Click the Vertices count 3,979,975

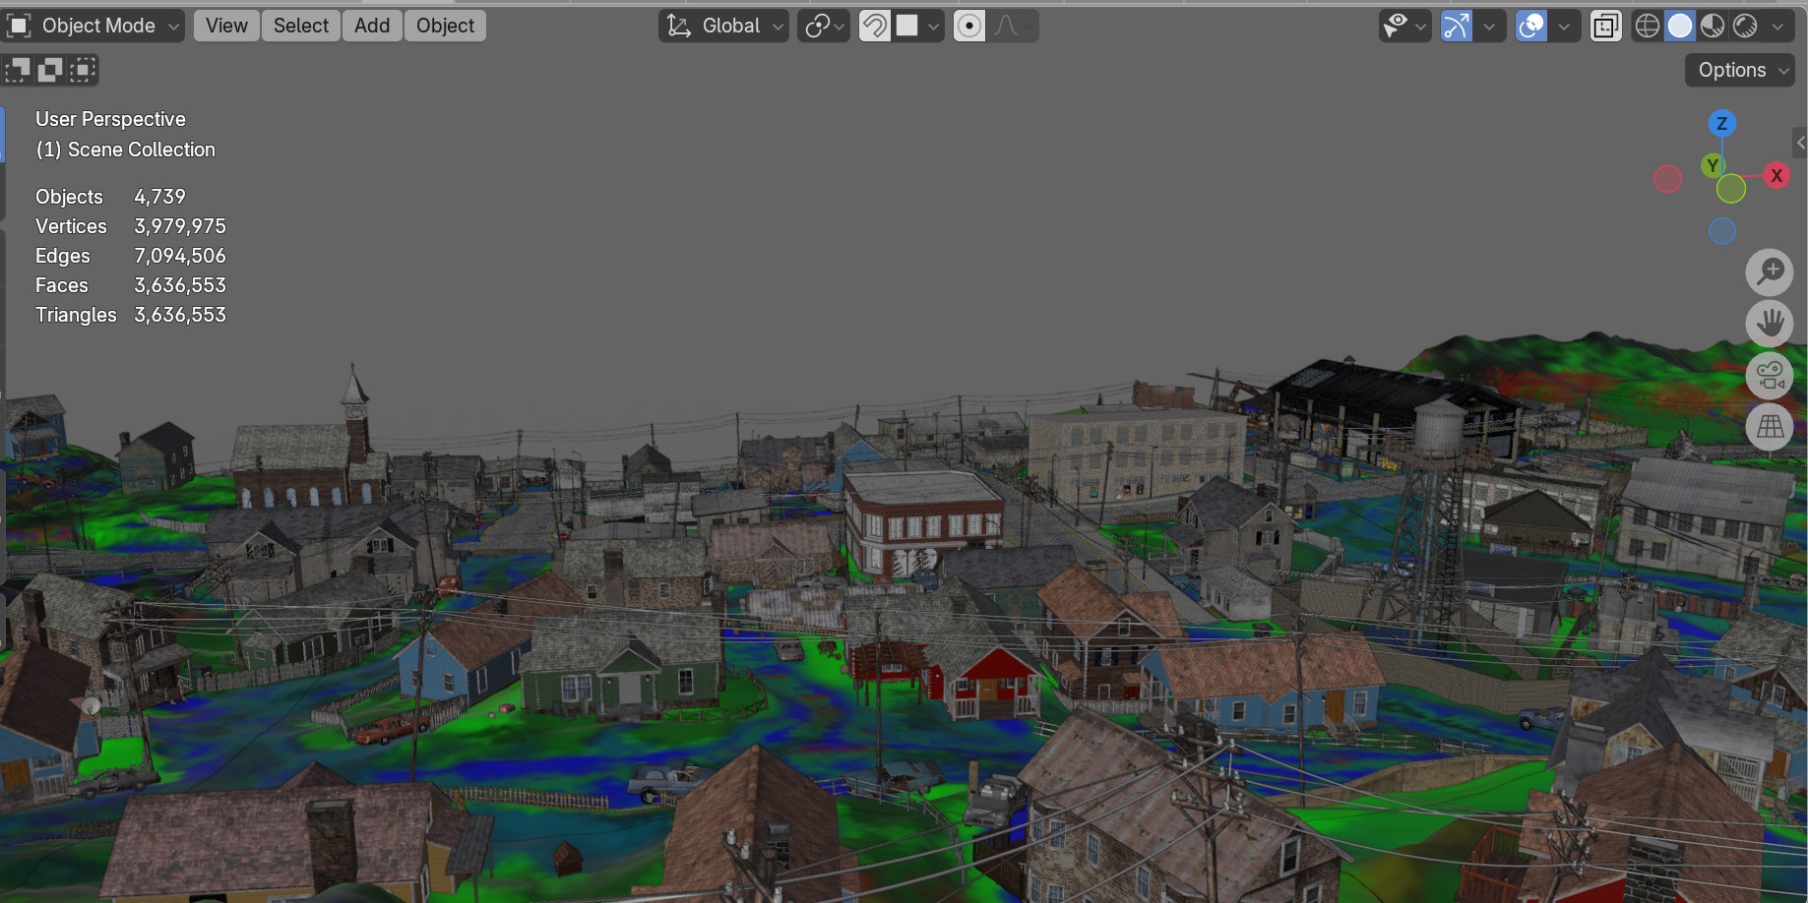click(x=180, y=226)
